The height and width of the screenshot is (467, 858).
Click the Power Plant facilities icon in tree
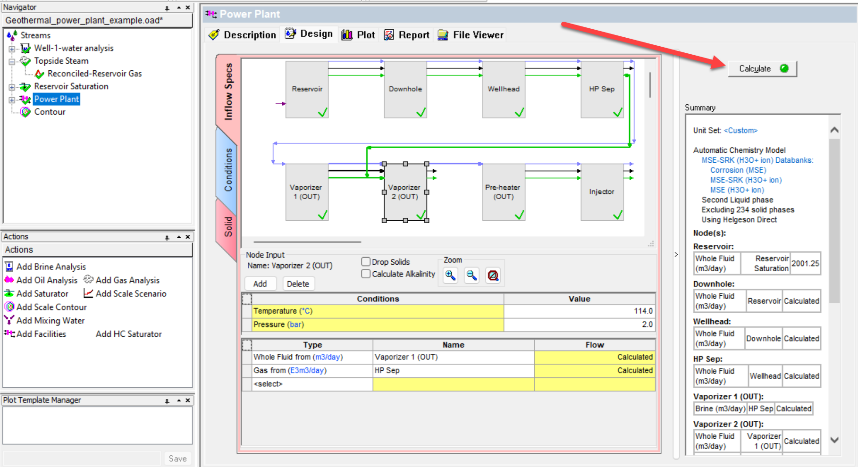click(25, 99)
